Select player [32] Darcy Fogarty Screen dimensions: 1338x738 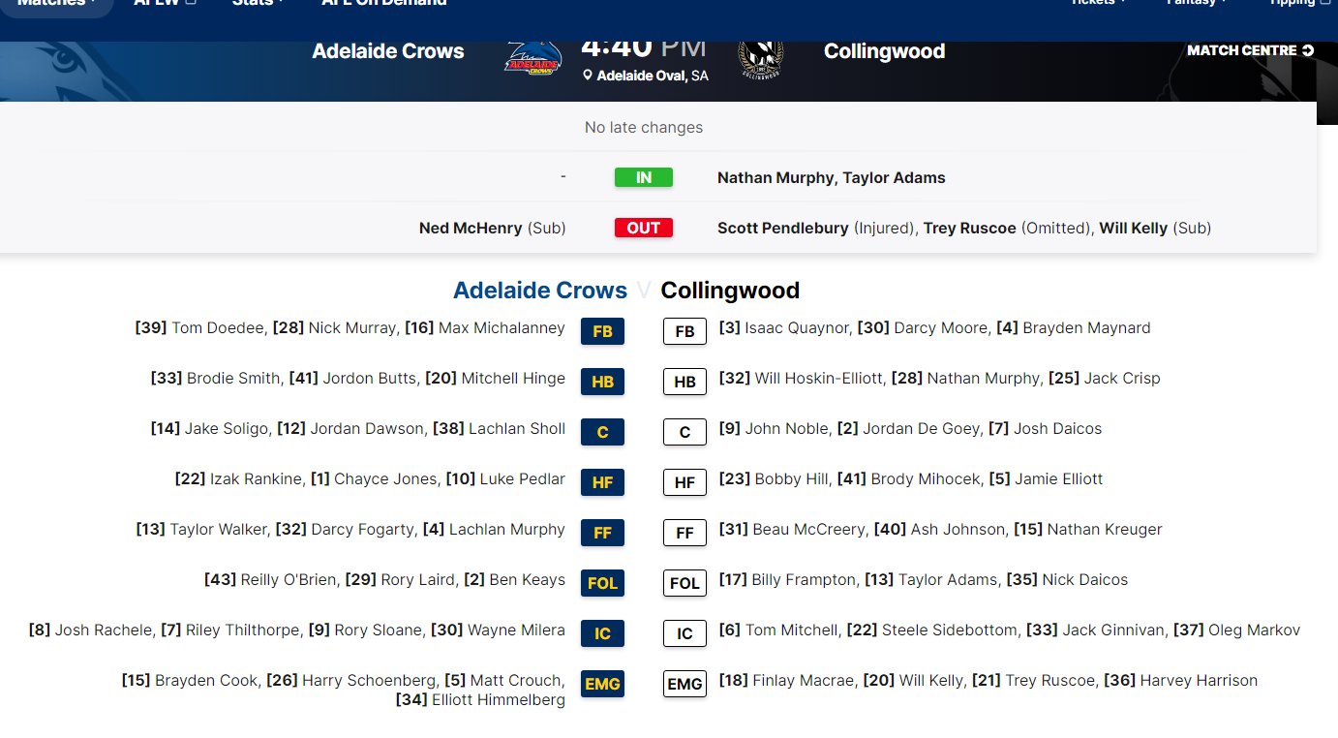pos(346,530)
